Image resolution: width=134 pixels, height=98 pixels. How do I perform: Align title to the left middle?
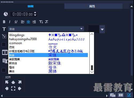[x=7, y=89]
